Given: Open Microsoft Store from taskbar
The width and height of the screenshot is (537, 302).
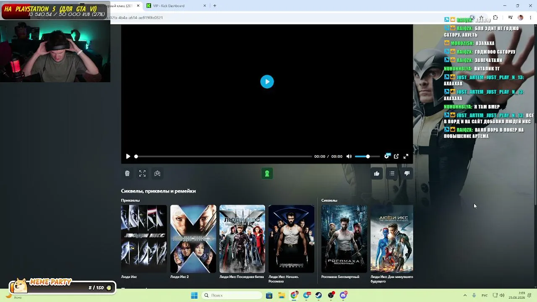Looking at the screenshot, I should [269, 295].
